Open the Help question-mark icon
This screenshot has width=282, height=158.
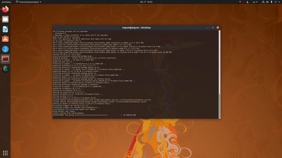[x=5, y=49]
